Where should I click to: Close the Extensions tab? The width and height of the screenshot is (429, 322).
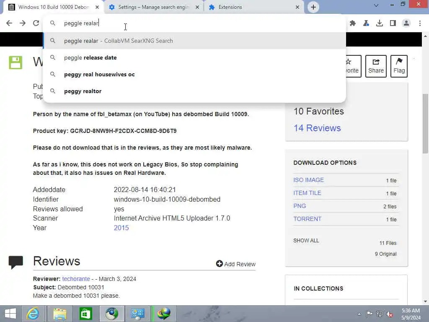click(297, 7)
